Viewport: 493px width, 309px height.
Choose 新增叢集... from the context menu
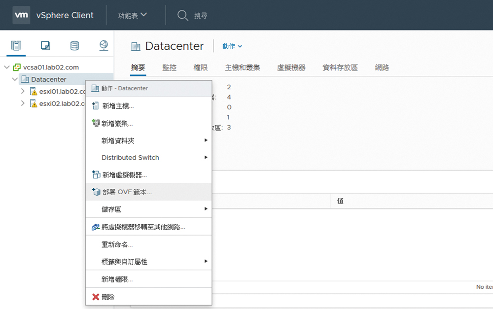click(148, 123)
